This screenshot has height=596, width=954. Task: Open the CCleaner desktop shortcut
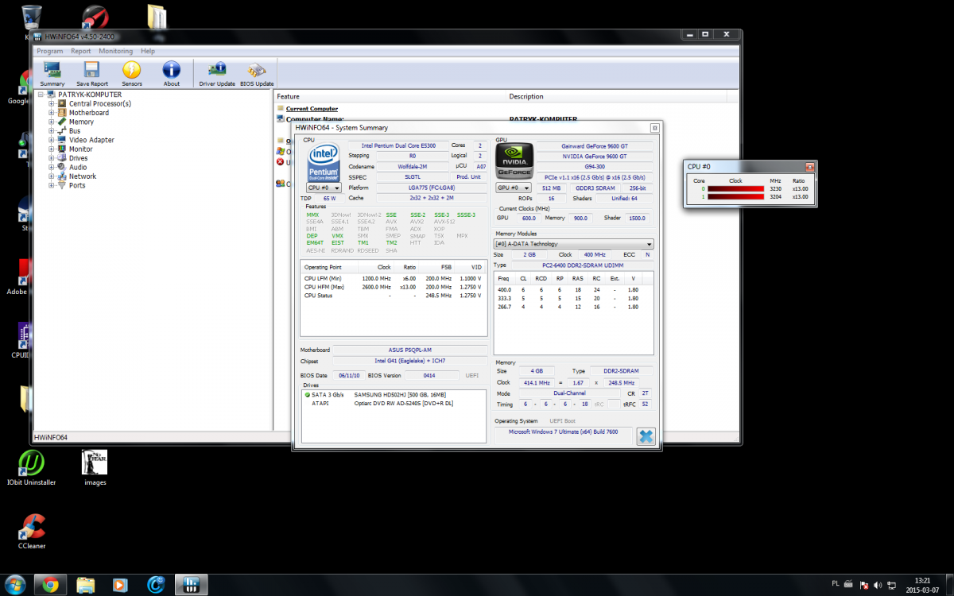pyautogui.click(x=32, y=532)
